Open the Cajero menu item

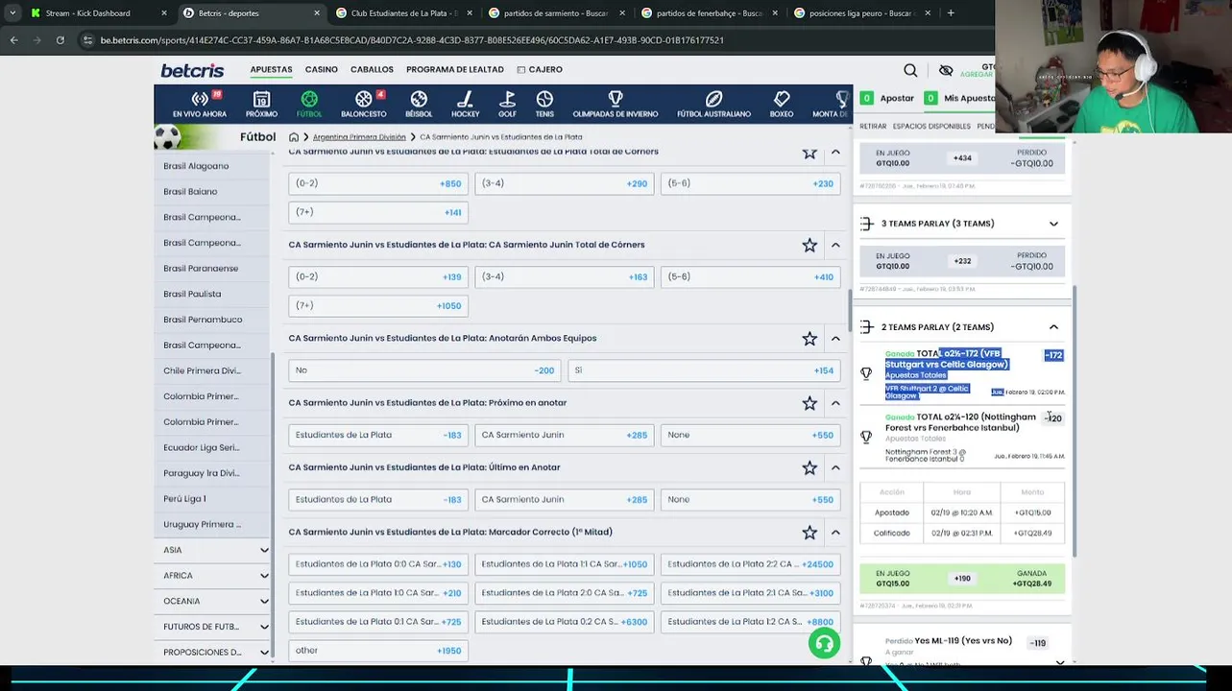(540, 70)
